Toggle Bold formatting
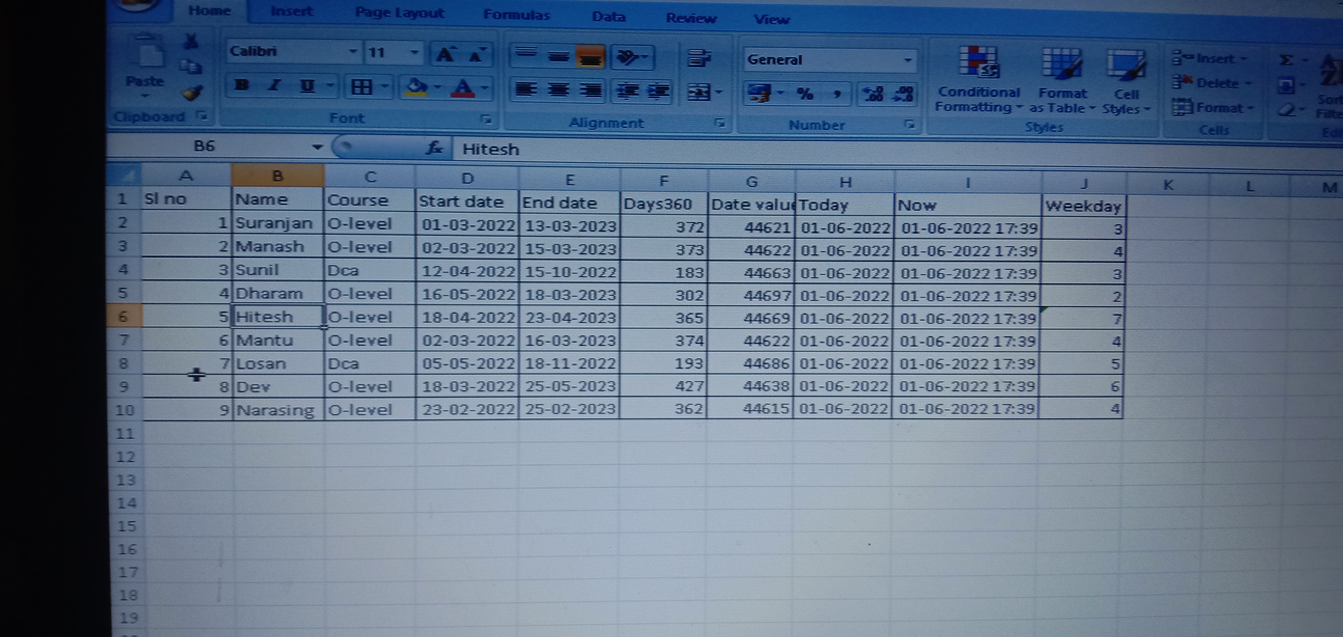The height and width of the screenshot is (637, 1343). pyautogui.click(x=242, y=85)
